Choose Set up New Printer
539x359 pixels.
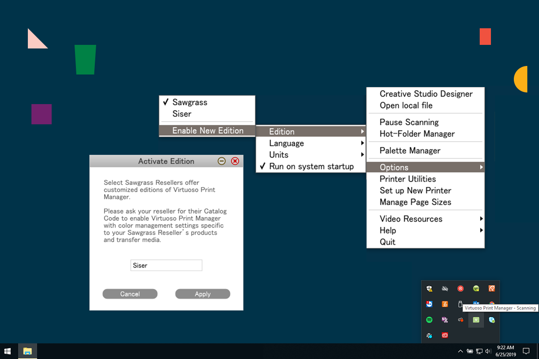pos(425,191)
